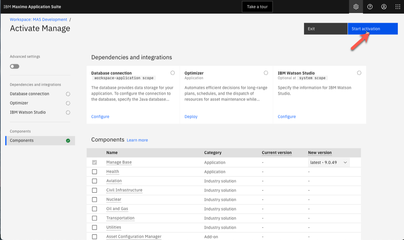Check the Health component checkbox
The image size is (404, 240).
click(94, 172)
